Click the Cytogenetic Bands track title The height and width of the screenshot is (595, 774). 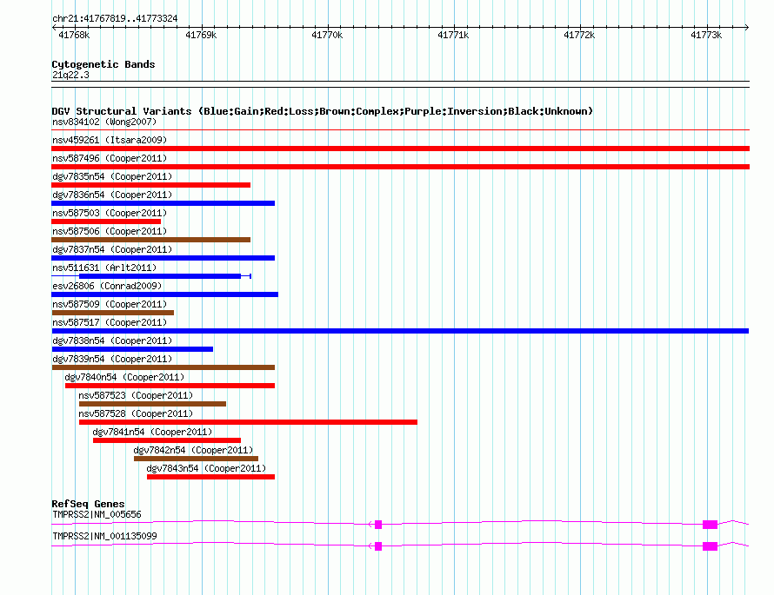[x=103, y=64]
